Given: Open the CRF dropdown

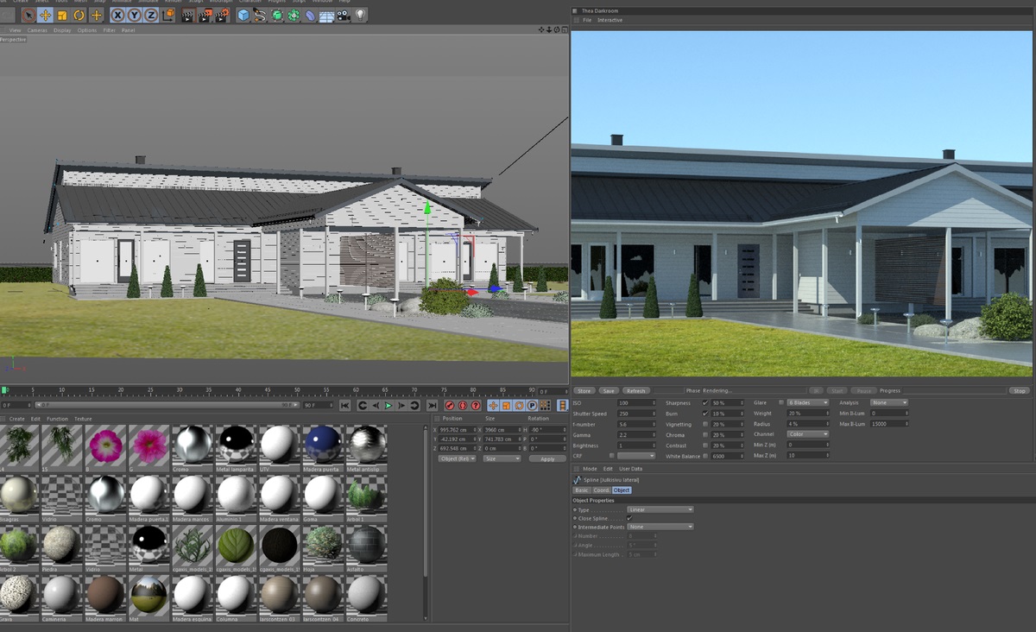Looking at the screenshot, I should coord(636,456).
